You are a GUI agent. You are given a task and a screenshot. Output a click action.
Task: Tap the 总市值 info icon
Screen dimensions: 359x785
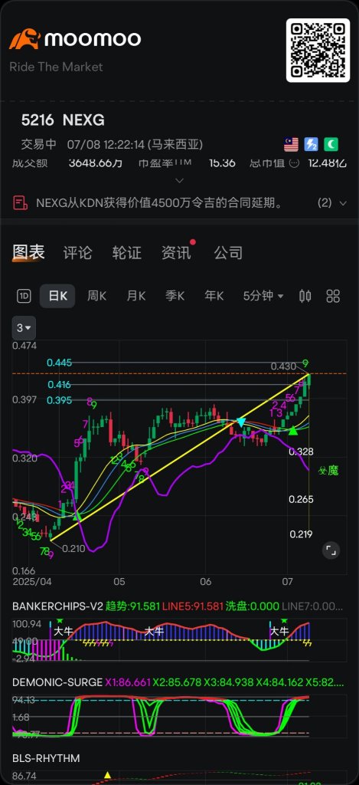(295, 163)
